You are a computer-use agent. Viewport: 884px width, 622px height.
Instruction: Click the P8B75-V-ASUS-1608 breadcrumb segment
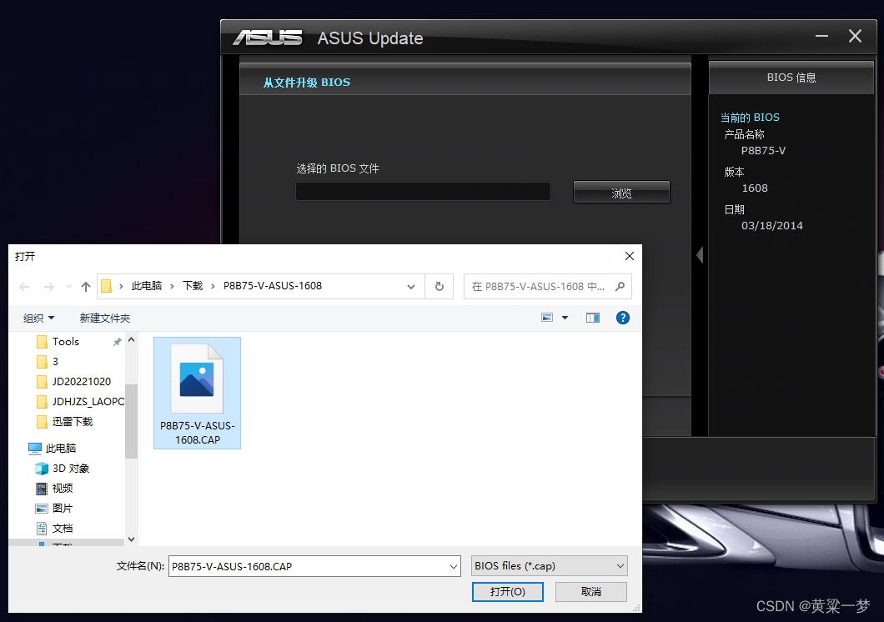[x=273, y=286]
